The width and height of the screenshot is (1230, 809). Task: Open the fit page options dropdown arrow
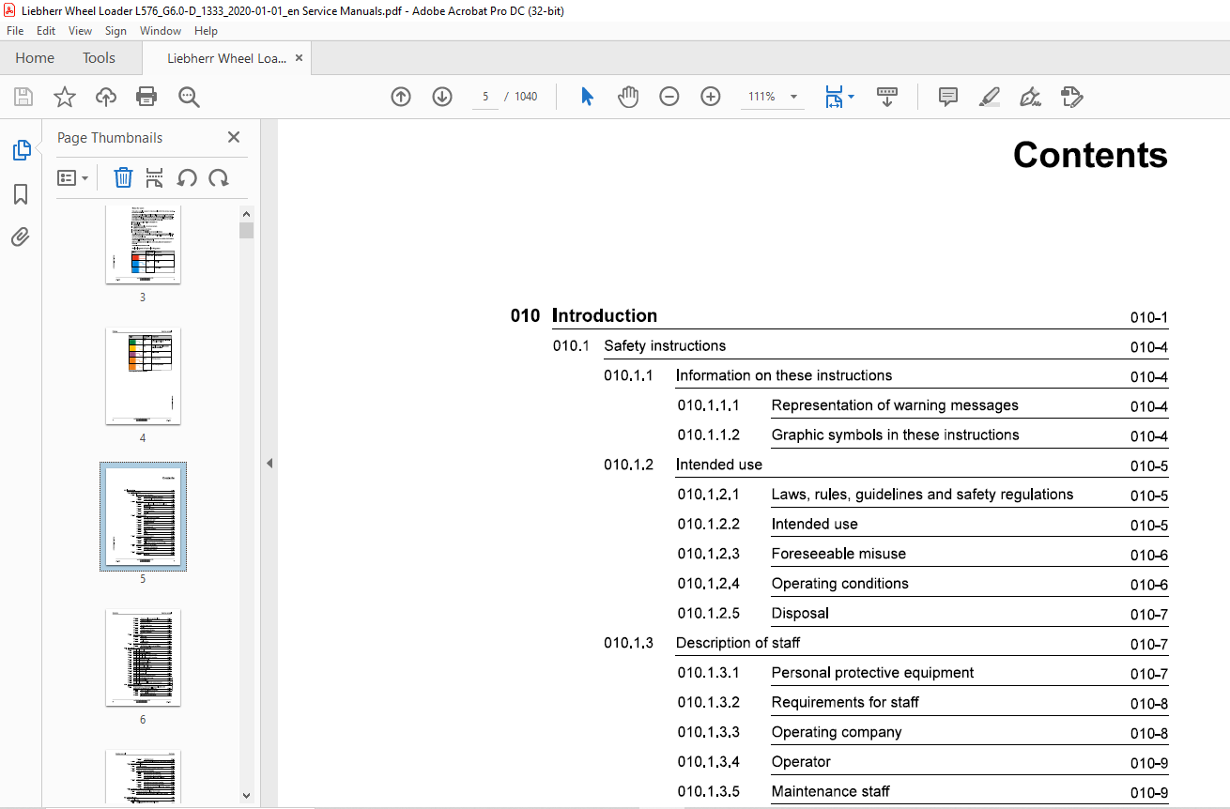[851, 97]
